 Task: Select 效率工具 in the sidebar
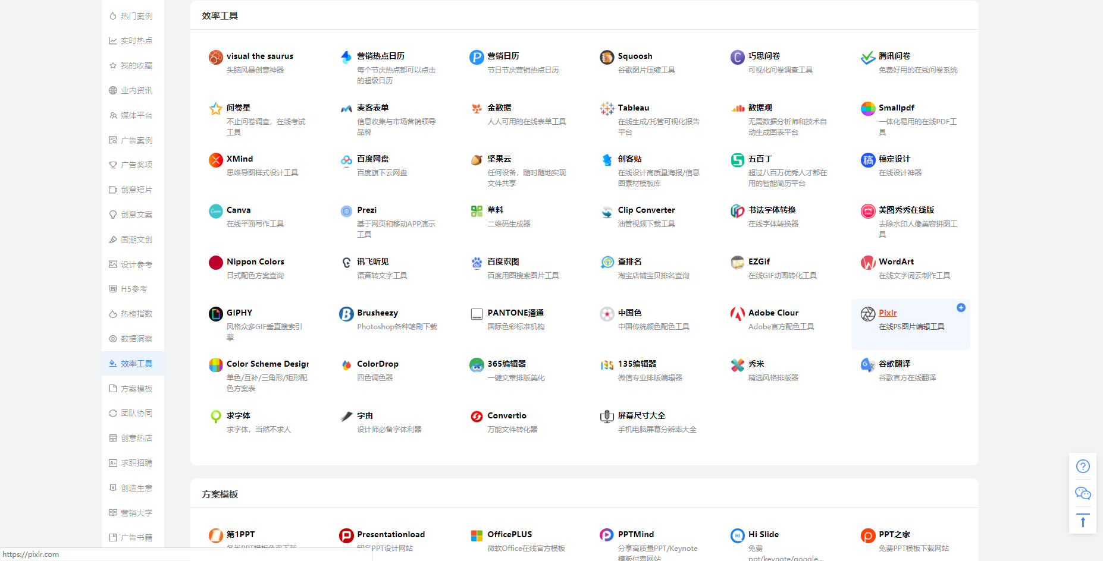click(x=133, y=364)
